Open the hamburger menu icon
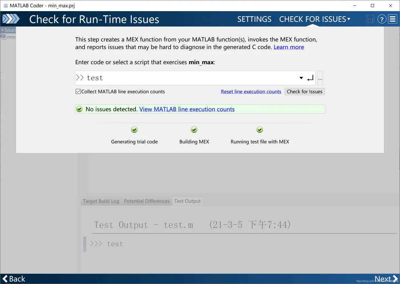Viewport: 400px width, 284px height. pyautogui.click(x=393, y=19)
